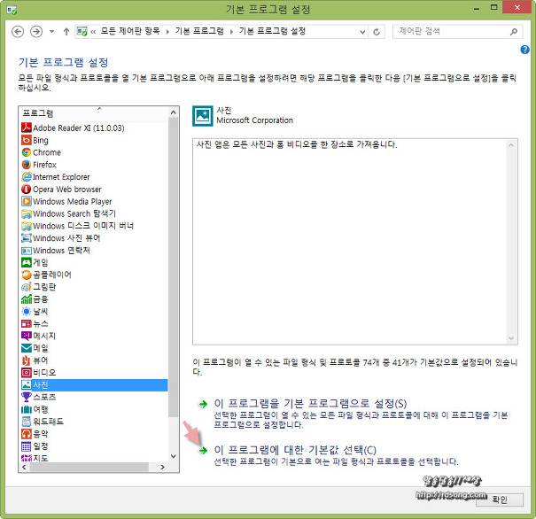Click the 프로그램 column header to sort
Screen dimensions: 536x519
89,114
